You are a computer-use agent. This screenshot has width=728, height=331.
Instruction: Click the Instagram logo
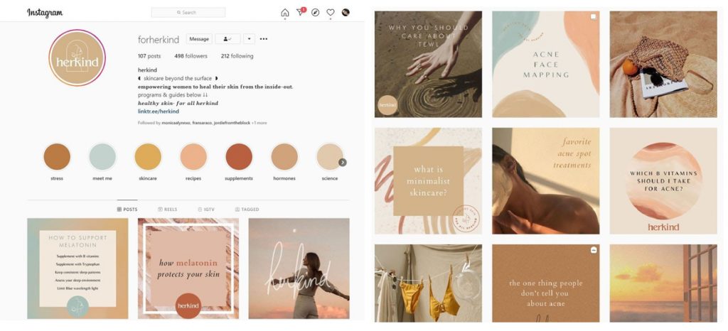tap(45, 13)
